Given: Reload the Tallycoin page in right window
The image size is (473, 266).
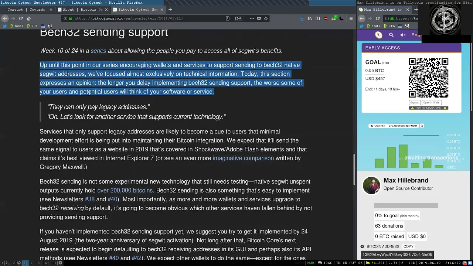Looking at the screenshot, I should (x=378, y=18).
